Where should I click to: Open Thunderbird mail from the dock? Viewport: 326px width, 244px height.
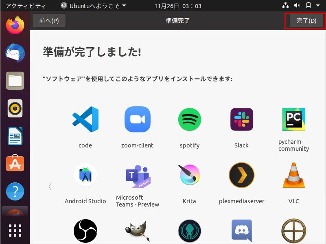point(15,53)
